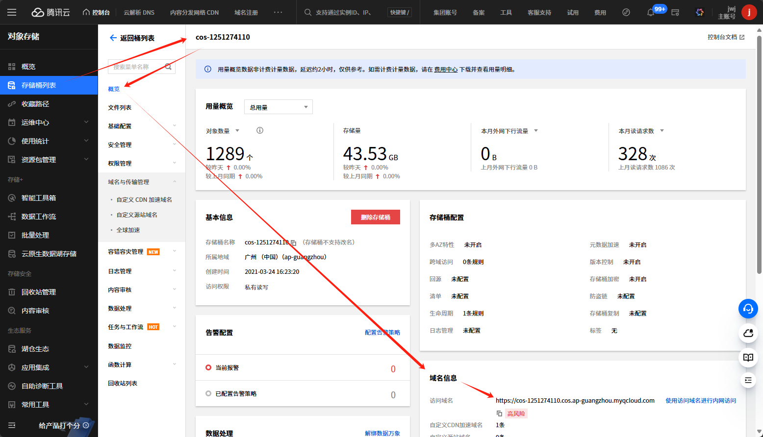Open the customer service headset floating button
Screen dimensions: 763x437
[748, 309]
